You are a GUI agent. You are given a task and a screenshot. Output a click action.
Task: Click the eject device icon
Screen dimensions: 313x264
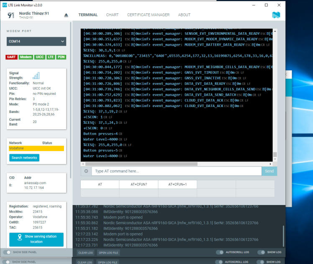point(66,15)
